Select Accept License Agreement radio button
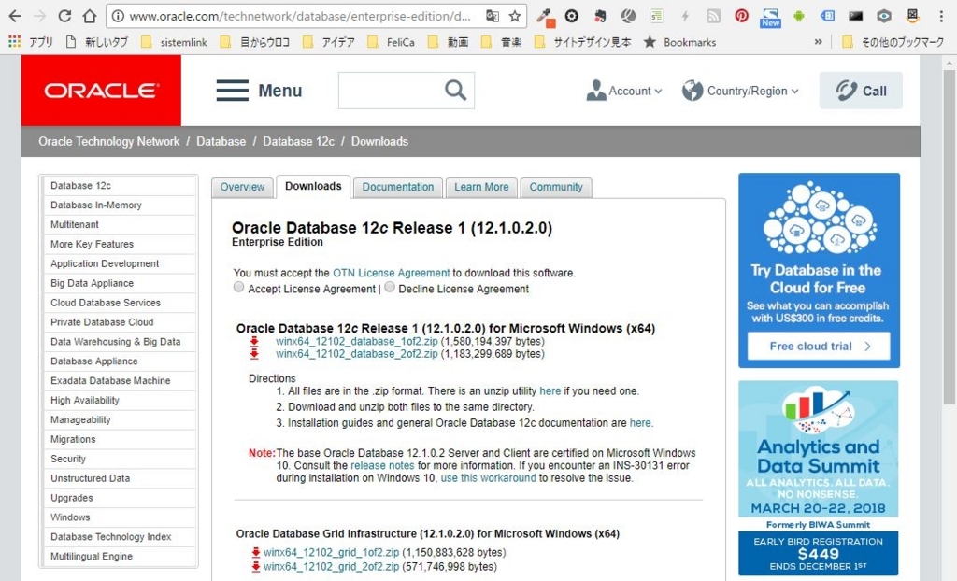957x581 pixels. click(x=238, y=287)
